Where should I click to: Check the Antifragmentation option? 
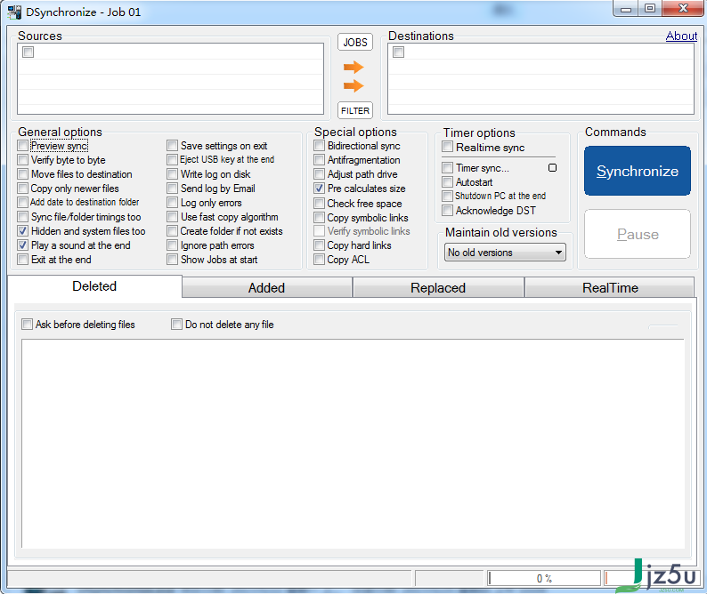pyautogui.click(x=320, y=160)
